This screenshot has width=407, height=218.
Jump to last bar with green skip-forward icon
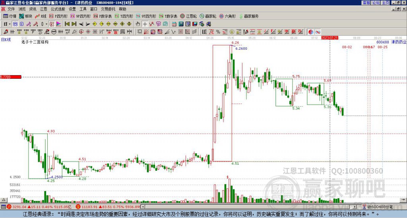click(x=74, y=24)
